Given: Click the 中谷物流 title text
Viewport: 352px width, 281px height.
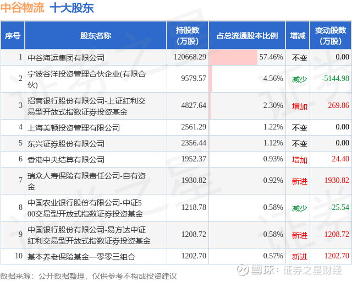Looking at the screenshot, I should tap(22, 8).
